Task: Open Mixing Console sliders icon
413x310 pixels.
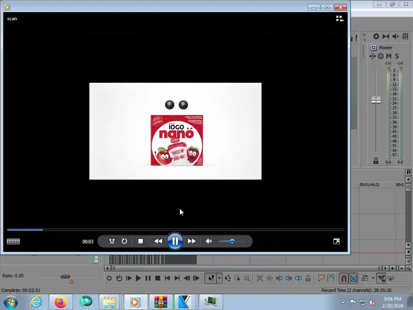Action: point(405,36)
